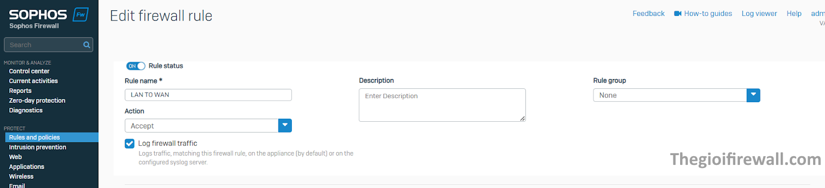This screenshot has width=825, height=188.
Task: Expand the Rule group dropdown
Action: [753, 95]
